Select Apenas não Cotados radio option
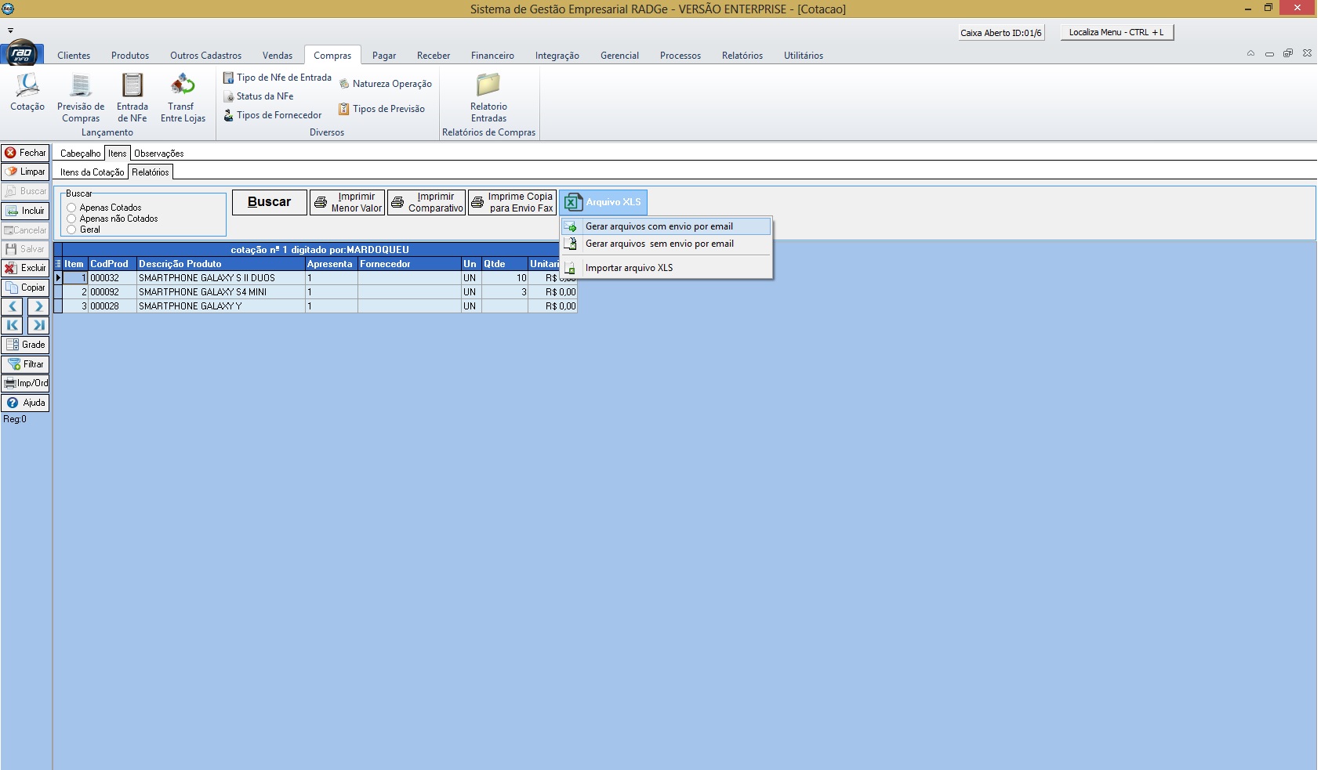 click(71, 219)
